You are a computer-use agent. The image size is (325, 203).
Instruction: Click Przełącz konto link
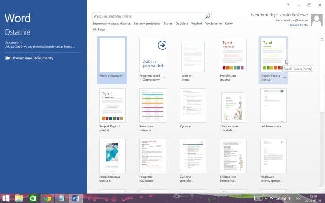point(298,25)
